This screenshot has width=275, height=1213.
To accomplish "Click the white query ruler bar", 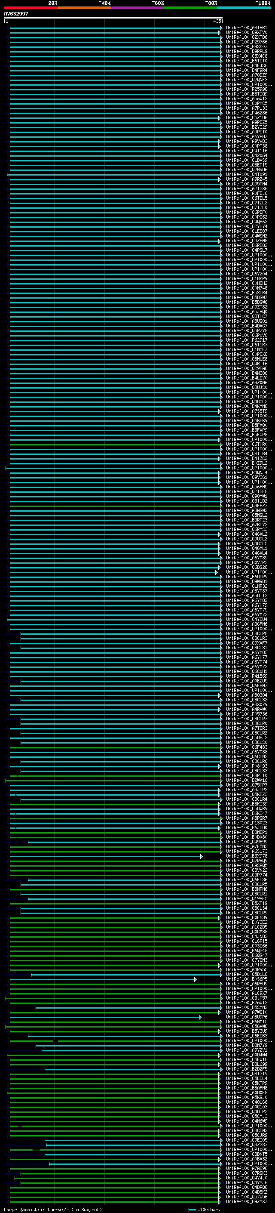I will pyautogui.click(x=113, y=18).
